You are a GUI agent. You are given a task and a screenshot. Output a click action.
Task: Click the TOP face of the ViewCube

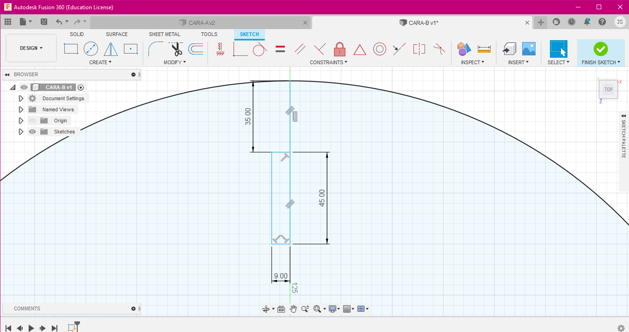point(608,90)
